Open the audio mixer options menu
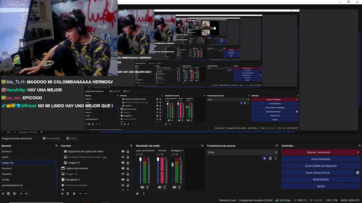Image resolution: width=362 pixels, height=203 pixels. click(144, 194)
